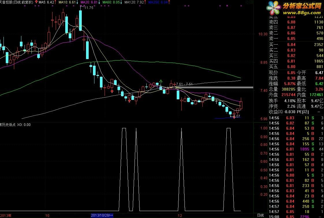Click the 日线 period label at bottom

tap(260, 215)
